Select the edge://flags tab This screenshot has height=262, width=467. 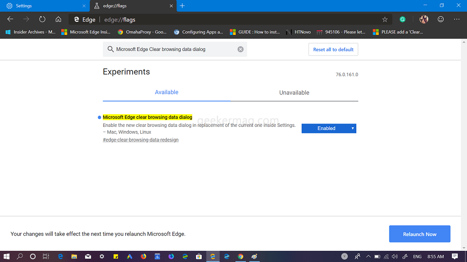pos(133,6)
